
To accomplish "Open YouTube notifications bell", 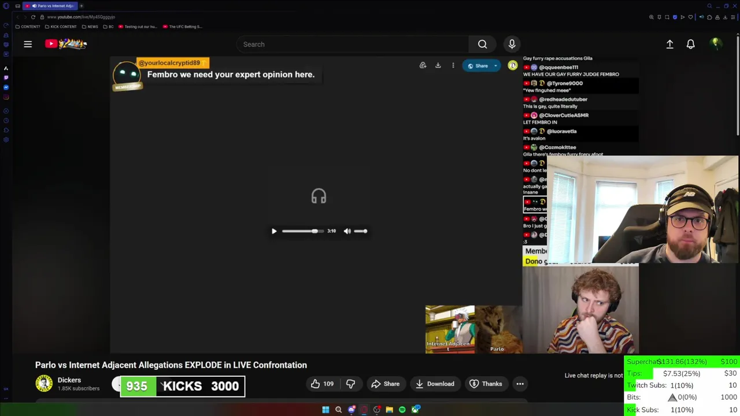I will pyautogui.click(x=690, y=44).
